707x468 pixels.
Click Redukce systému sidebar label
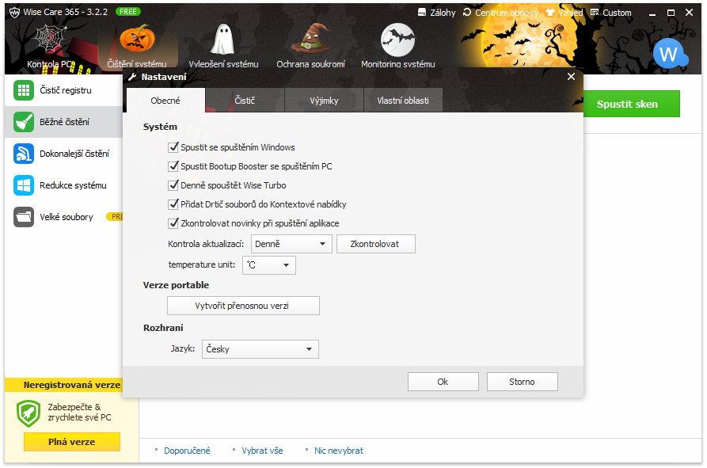click(73, 185)
